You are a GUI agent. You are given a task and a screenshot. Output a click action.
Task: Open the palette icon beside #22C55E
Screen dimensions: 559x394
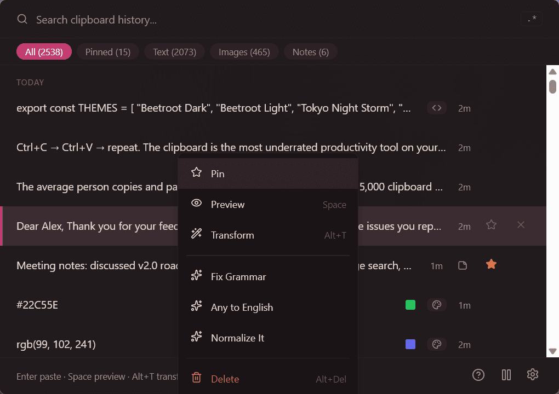click(437, 305)
